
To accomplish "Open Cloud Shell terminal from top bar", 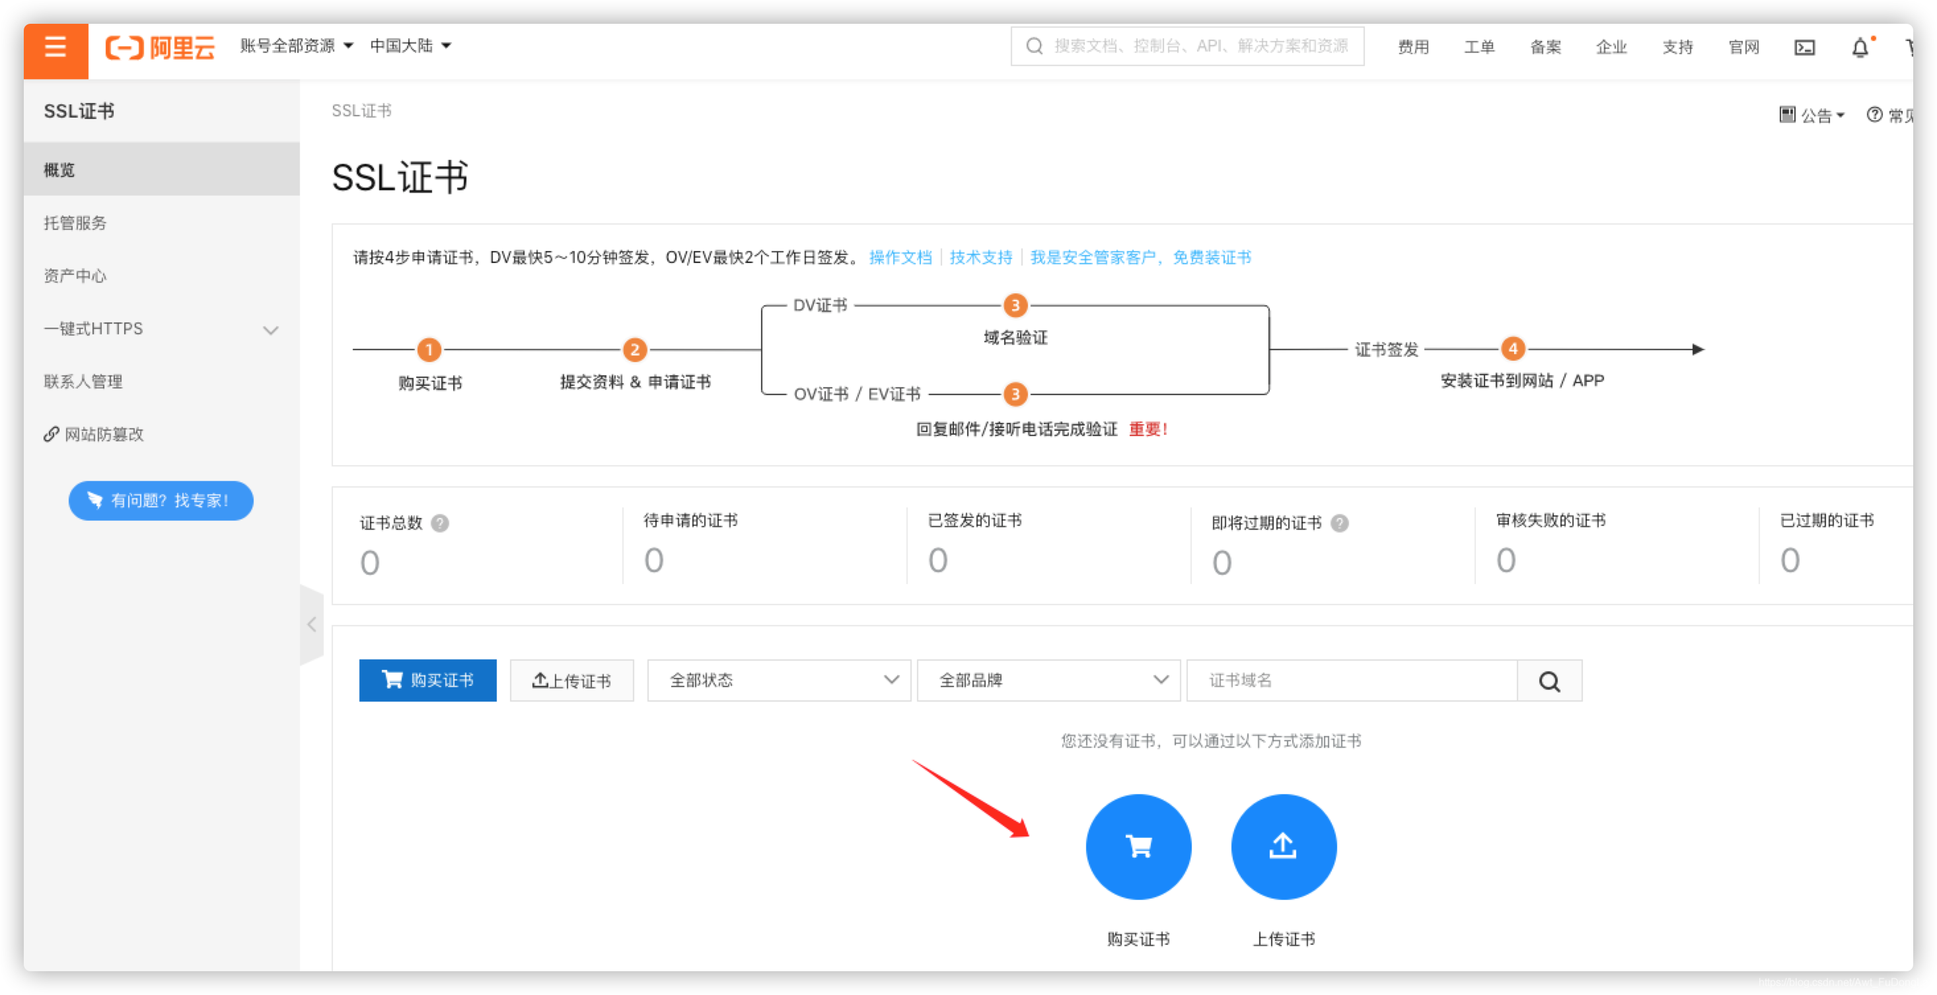I will tap(1805, 47).
